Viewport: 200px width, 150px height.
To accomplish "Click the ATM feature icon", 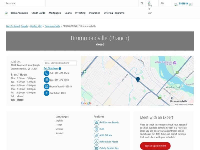I will coord(96,129).
